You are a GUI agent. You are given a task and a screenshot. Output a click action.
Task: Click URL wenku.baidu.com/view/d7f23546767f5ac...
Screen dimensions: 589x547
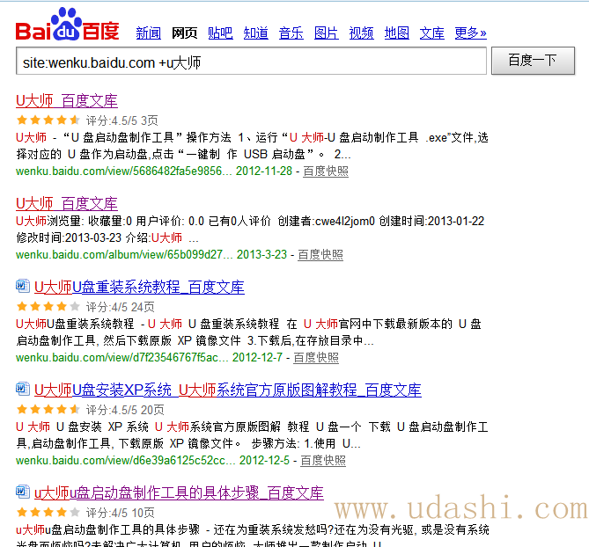[x=122, y=358]
